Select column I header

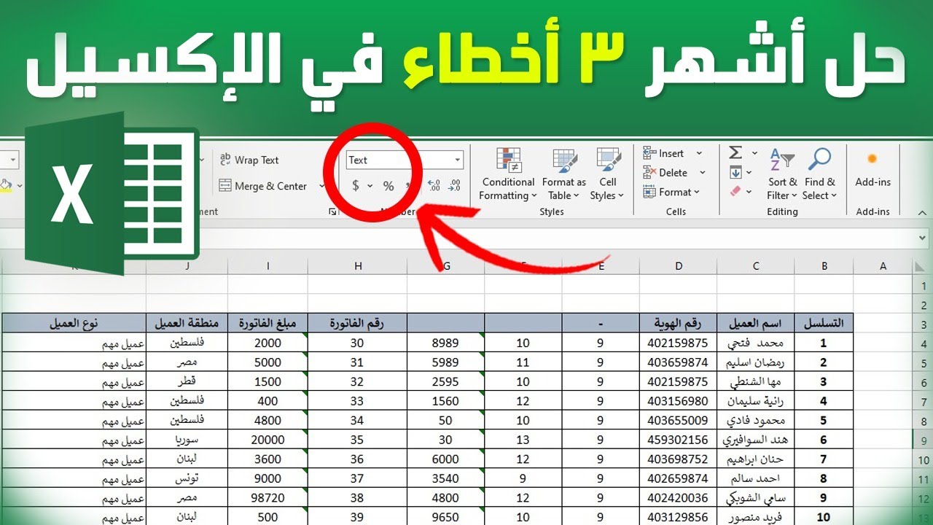coord(268,266)
